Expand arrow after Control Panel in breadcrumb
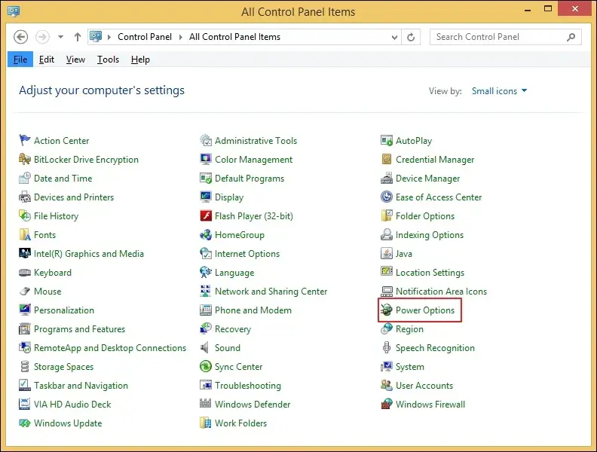Screen dimensions: 597x452 (x=180, y=37)
